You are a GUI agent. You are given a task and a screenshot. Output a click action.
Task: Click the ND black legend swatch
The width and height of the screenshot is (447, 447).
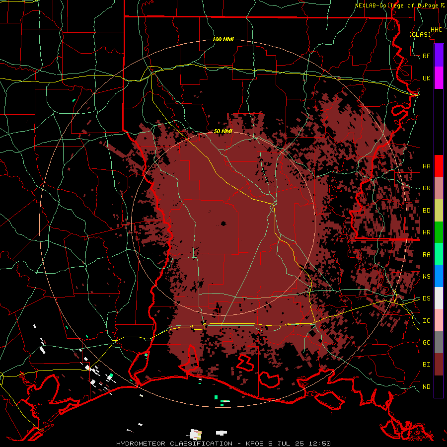pyautogui.click(x=439, y=386)
